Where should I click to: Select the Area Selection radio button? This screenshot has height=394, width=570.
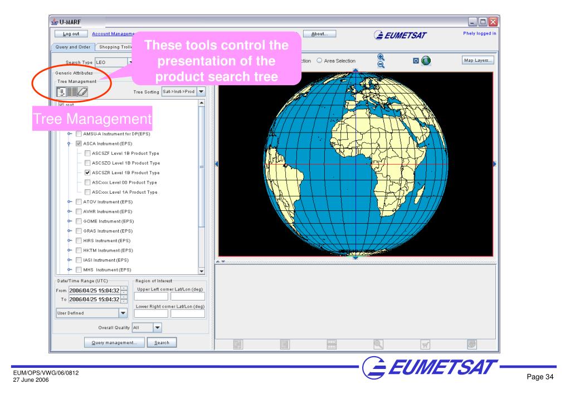[319, 61]
